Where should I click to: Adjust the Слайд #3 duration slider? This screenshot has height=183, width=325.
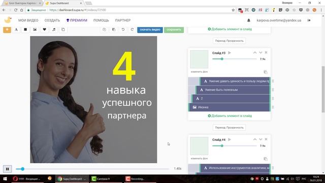coord(235,59)
